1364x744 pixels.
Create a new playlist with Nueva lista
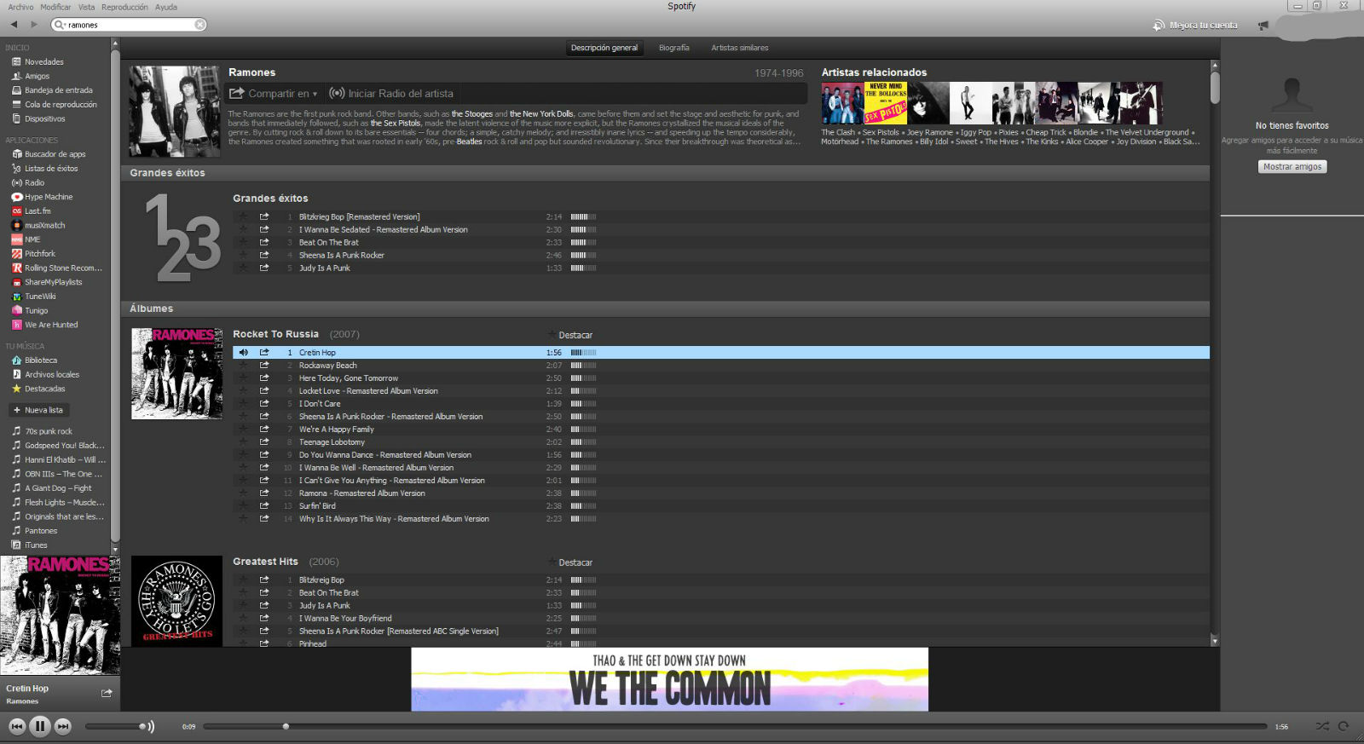coord(39,410)
